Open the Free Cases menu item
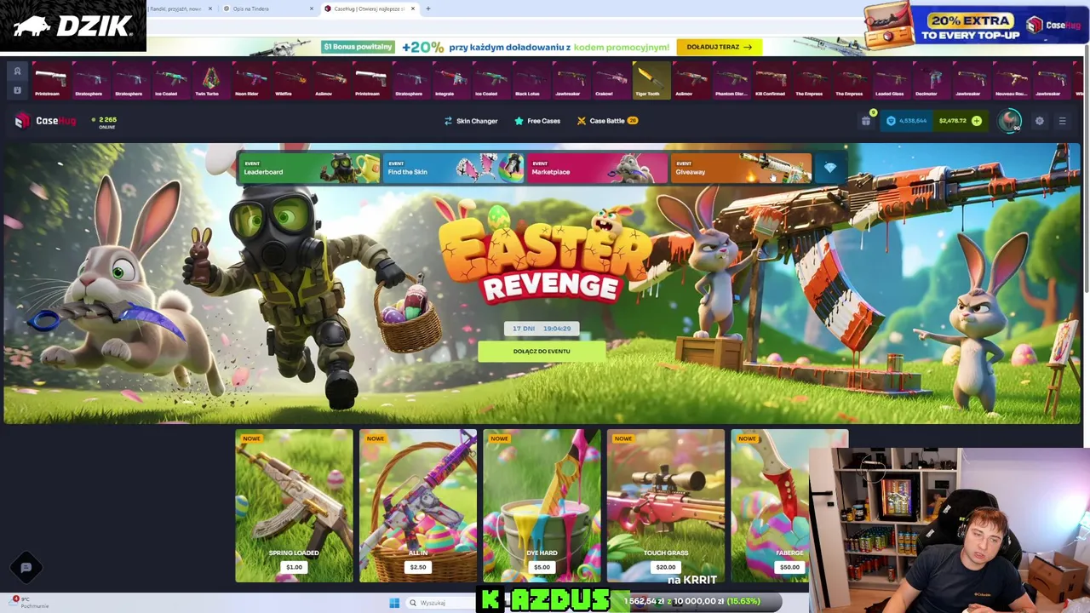The height and width of the screenshot is (613, 1090). [x=537, y=121]
